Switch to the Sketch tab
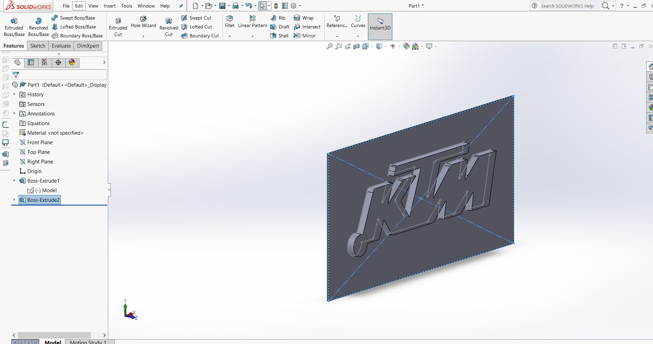Image resolution: width=653 pixels, height=344 pixels. point(38,46)
